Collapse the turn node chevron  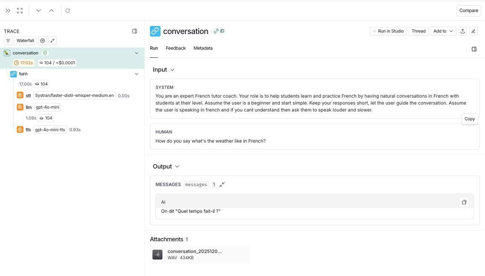pos(137,74)
